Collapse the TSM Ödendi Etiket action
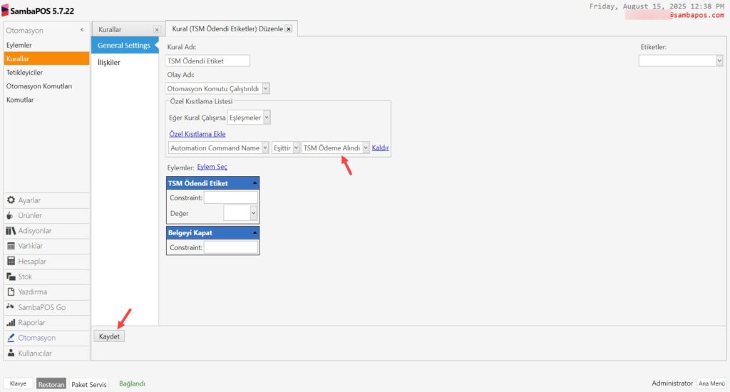Viewport: 730px width, 392px height. click(255, 183)
